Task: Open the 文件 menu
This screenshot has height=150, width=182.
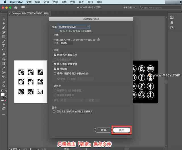Action: click(x=29, y=2)
